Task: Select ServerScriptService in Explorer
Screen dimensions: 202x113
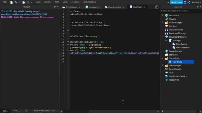Action: 178,37
